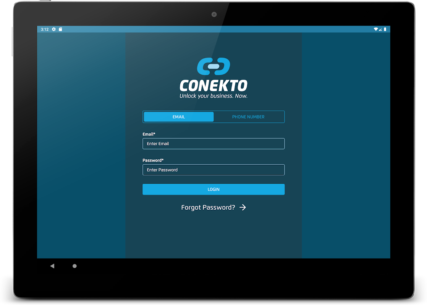This screenshot has width=427, height=305.
Task: Open the Forgot Password? link
Action: 208,207
